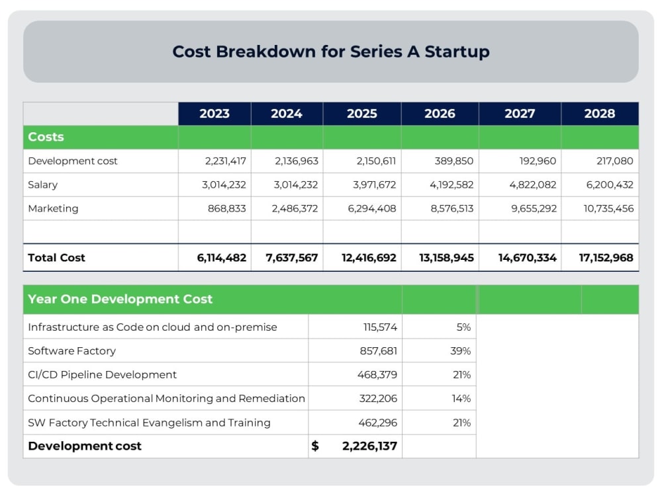Select the 2023 column header
Image resolution: width=662 pixels, height=496 pixels.
[213, 113]
